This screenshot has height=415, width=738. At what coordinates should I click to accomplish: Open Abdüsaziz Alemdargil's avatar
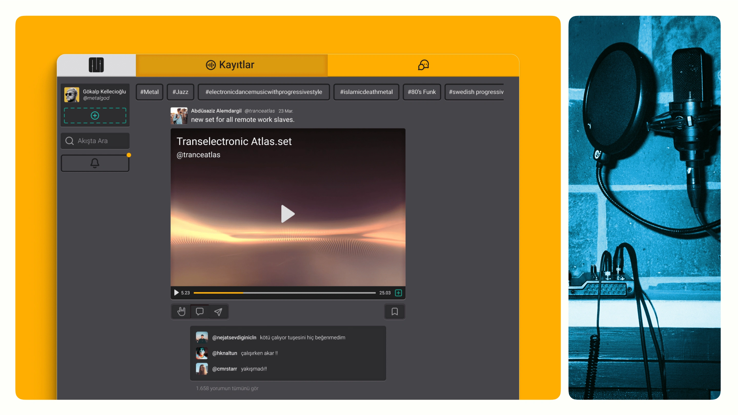(x=179, y=116)
